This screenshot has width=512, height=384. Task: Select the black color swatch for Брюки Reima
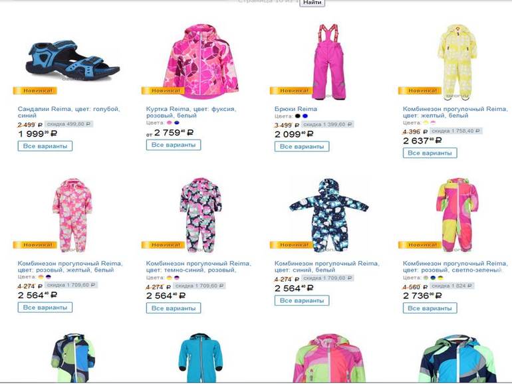[297, 116]
